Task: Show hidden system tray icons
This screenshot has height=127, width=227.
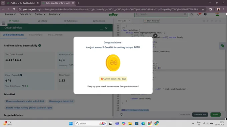Action: click(193, 124)
